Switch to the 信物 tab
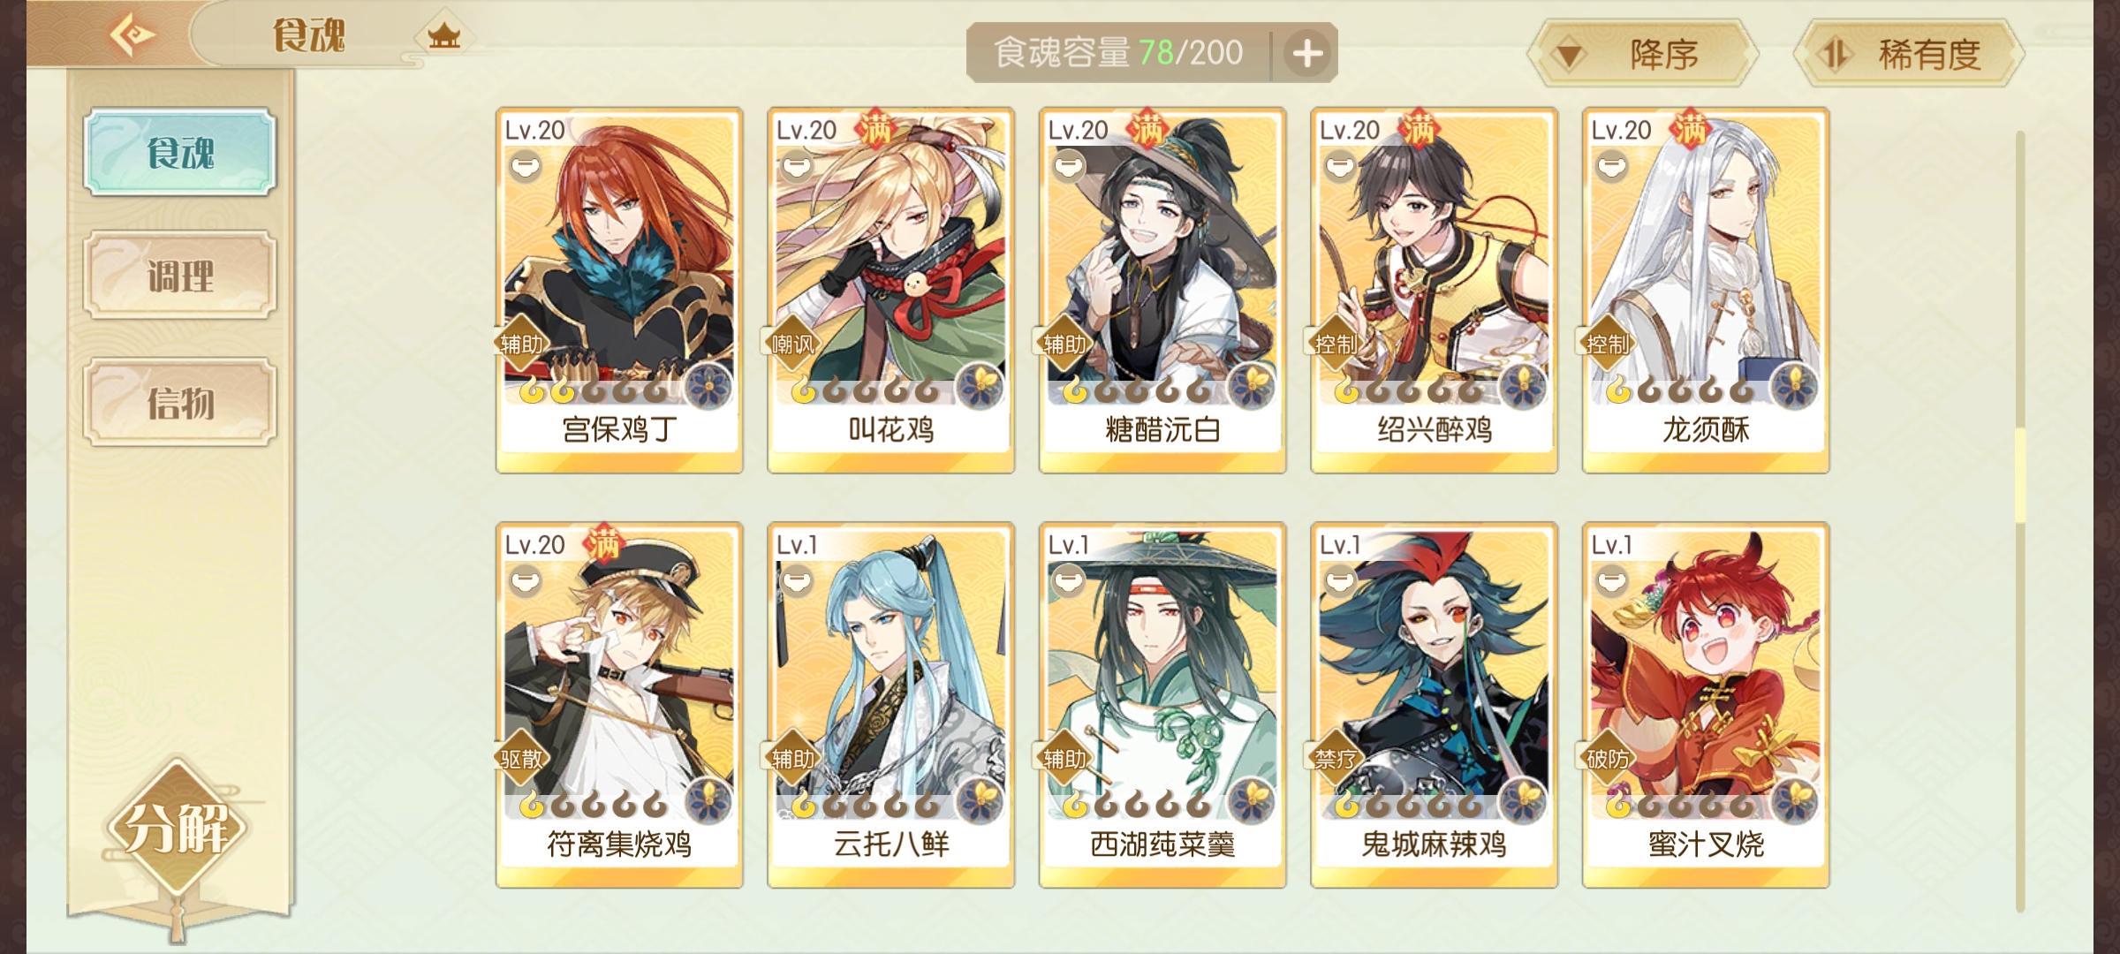The image size is (2120, 954). [180, 402]
